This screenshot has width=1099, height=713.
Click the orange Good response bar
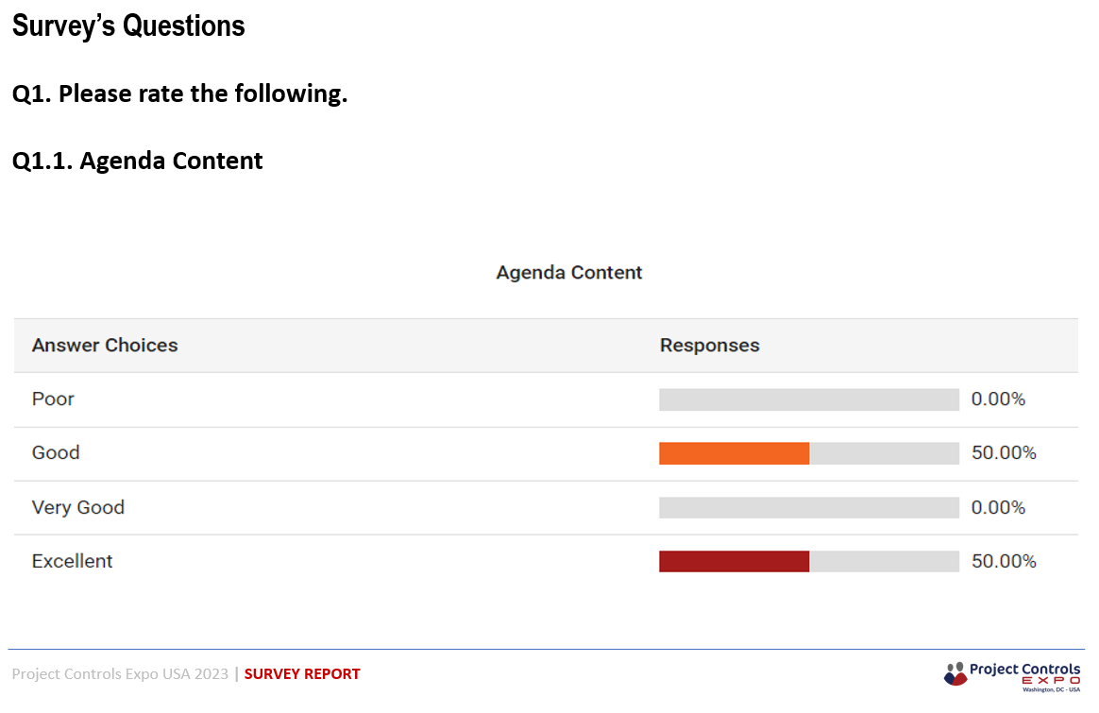(734, 453)
